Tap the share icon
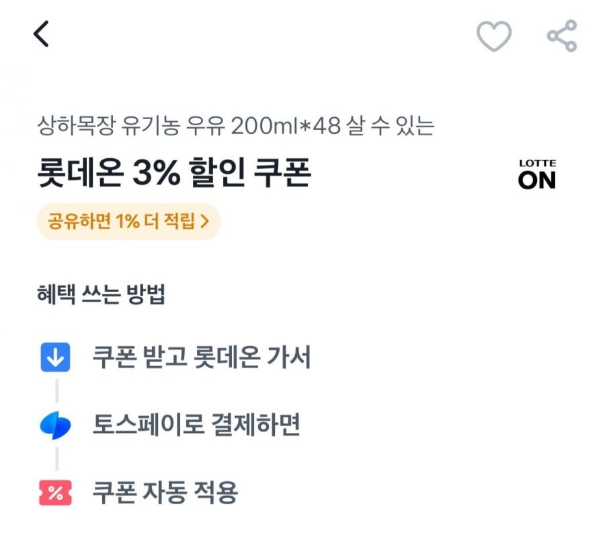The image size is (605, 554). (561, 36)
